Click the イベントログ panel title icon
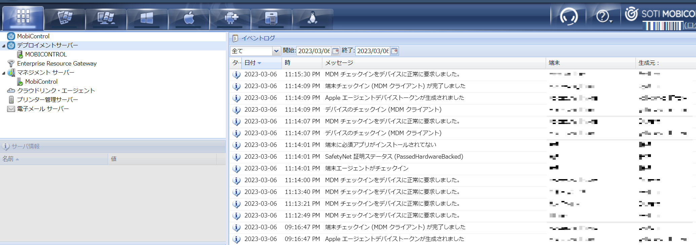This screenshot has height=245, width=696. pyautogui.click(x=235, y=38)
